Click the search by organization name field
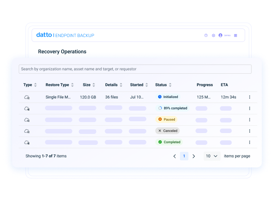The height and width of the screenshot is (201, 275). (135, 69)
